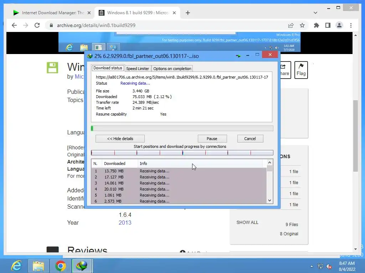Image resolution: width=365 pixels, height=273 pixels.
Task: Select connection row 3 with 14.061 MB
Action: 179,183
